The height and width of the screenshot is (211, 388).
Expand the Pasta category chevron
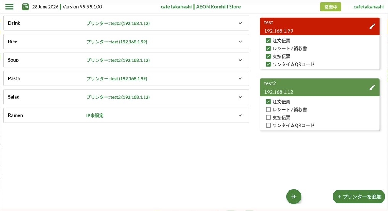coord(240,78)
